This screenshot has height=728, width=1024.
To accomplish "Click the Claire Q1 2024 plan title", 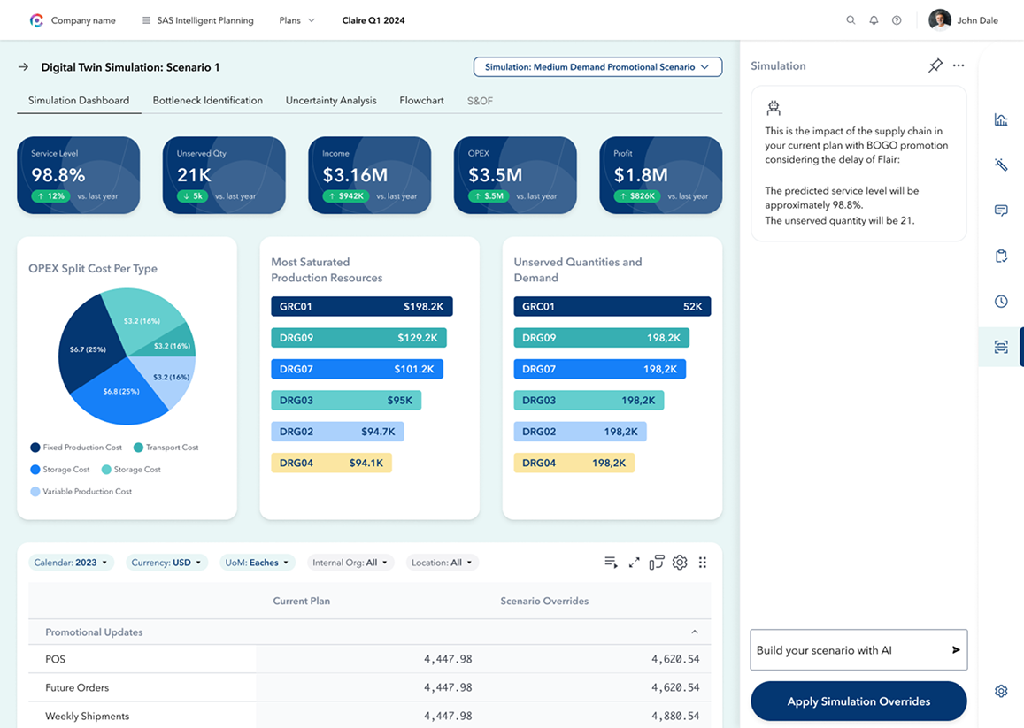I will (373, 20).
